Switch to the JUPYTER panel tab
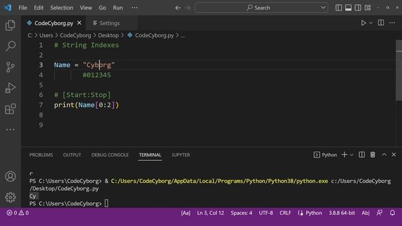The height and width of the screenshot is (226, 402). [x=181, y=155]
